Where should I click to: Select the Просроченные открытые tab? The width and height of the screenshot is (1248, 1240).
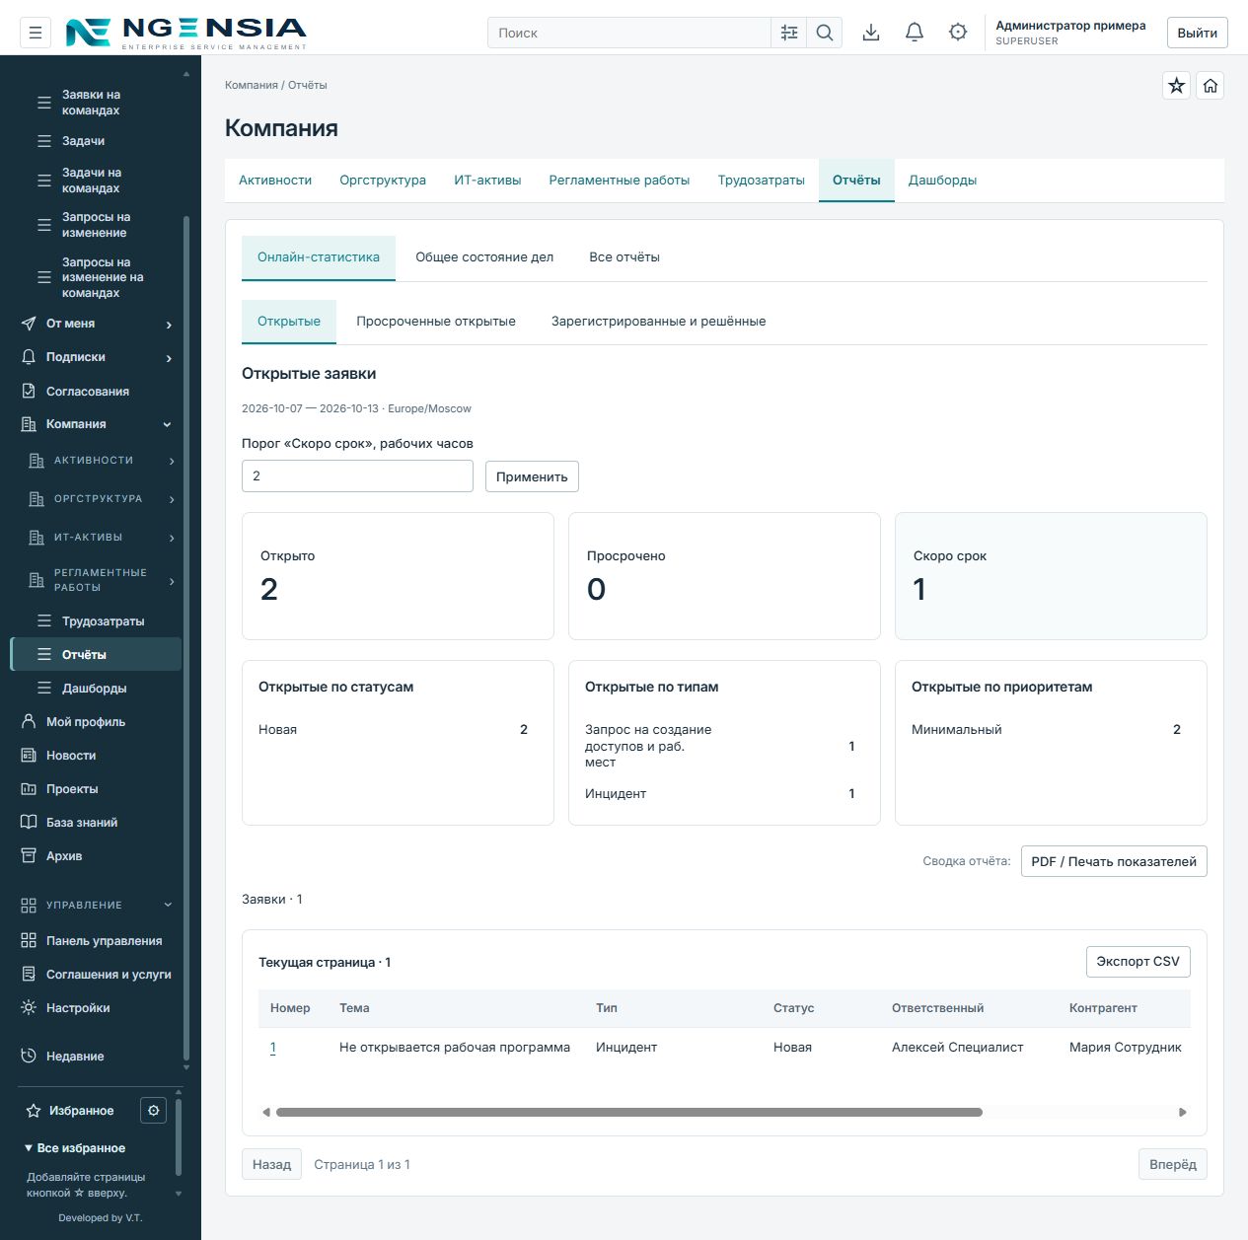coord(436,322)
